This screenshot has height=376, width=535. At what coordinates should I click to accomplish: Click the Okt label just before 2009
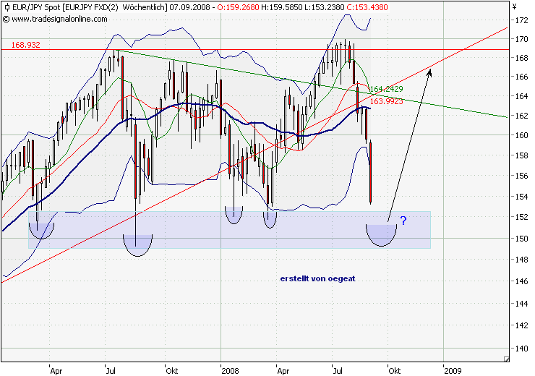coord(395,370)
